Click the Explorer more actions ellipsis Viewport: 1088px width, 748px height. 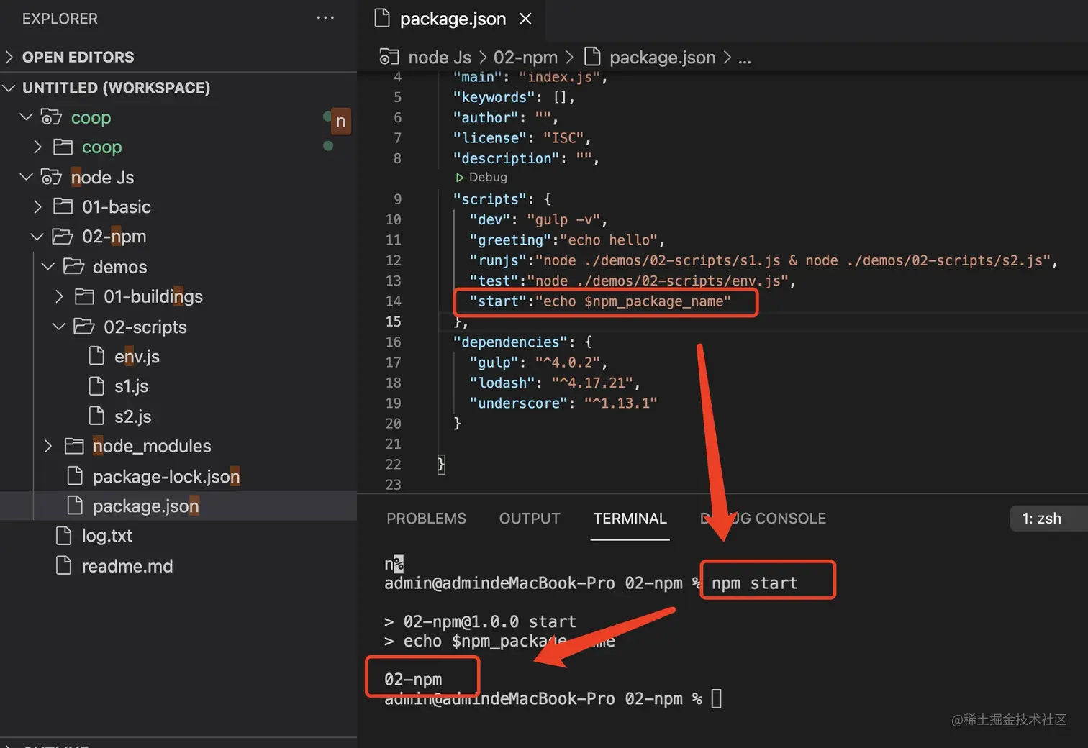325,18
